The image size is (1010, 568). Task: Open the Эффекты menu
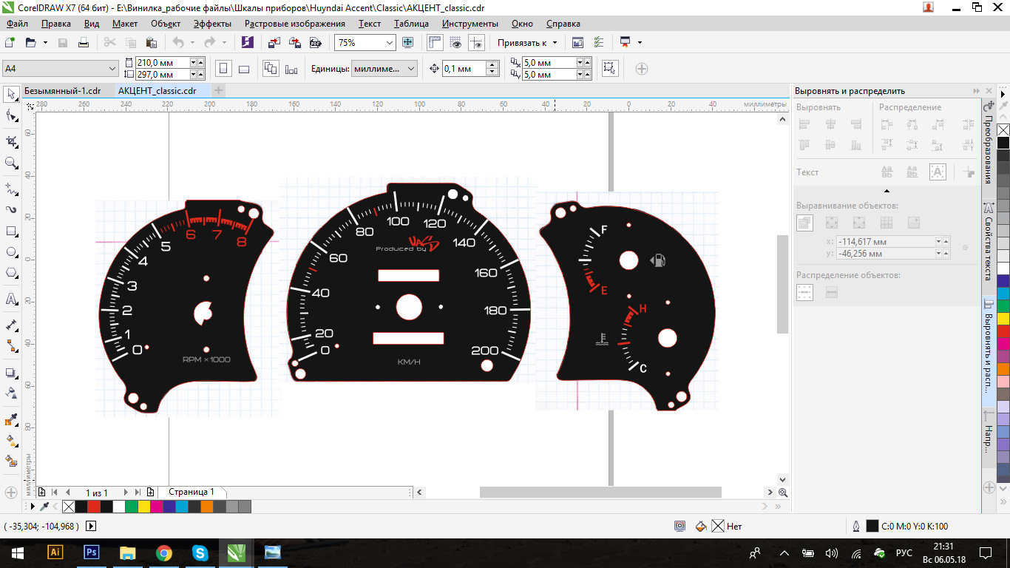pos(213,24)
